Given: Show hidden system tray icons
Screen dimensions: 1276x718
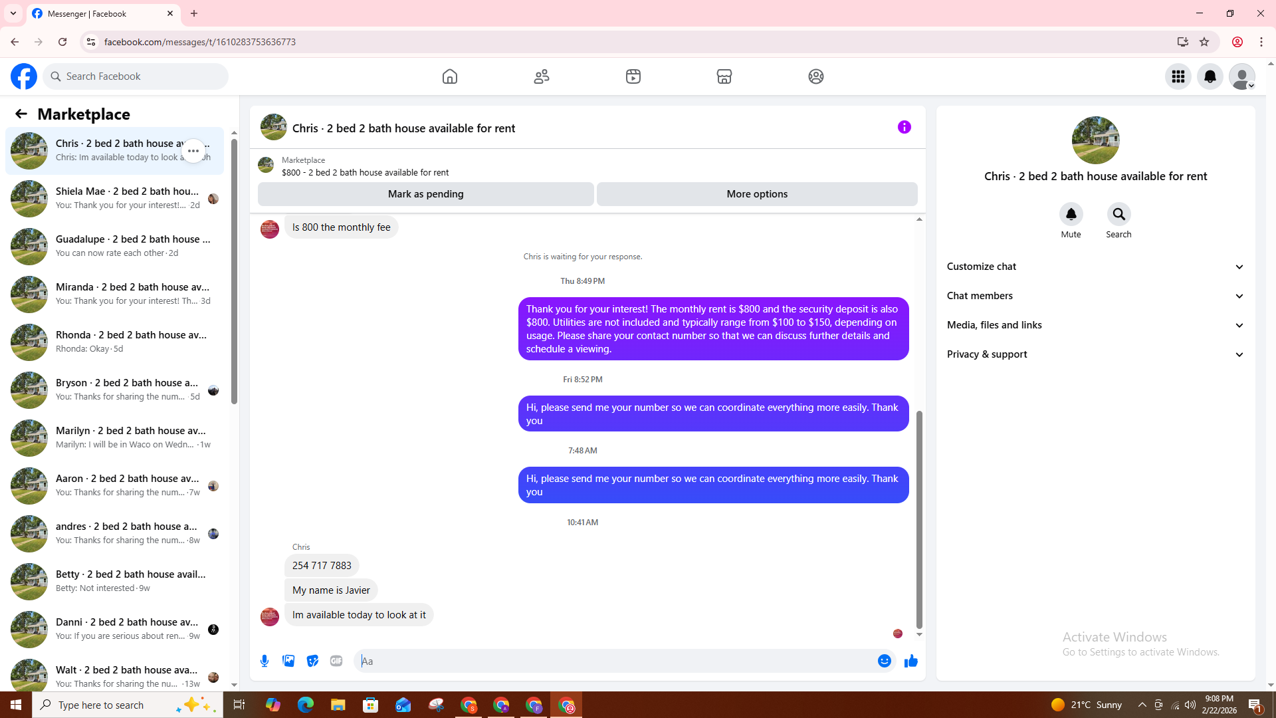Looking at the screenshot, I should pyautogui.click(x=1142, y=705).
